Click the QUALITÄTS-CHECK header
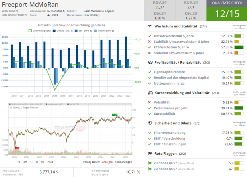The width and height of the screenshot is (247, 177). point(227,3)
